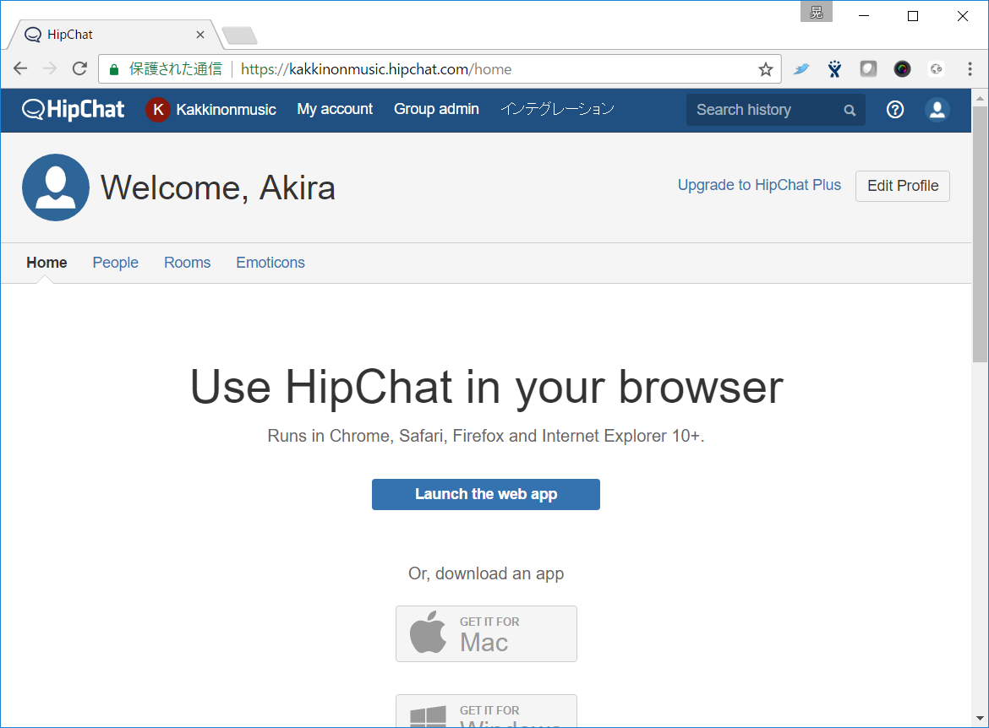Select the Home tab
The image size is (989, 728).
[46, 262]
